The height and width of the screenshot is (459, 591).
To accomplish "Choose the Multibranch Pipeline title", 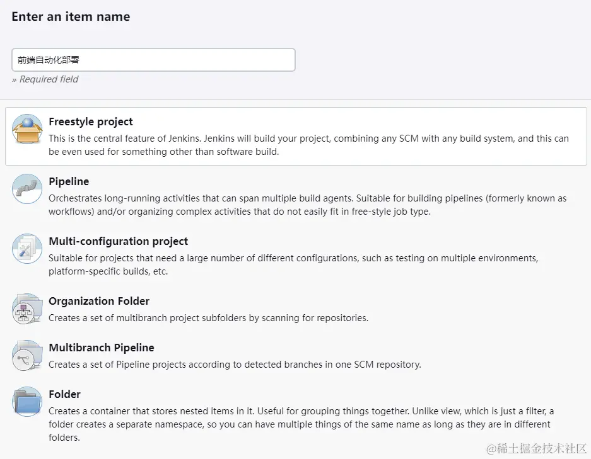I will pos(101,348).
